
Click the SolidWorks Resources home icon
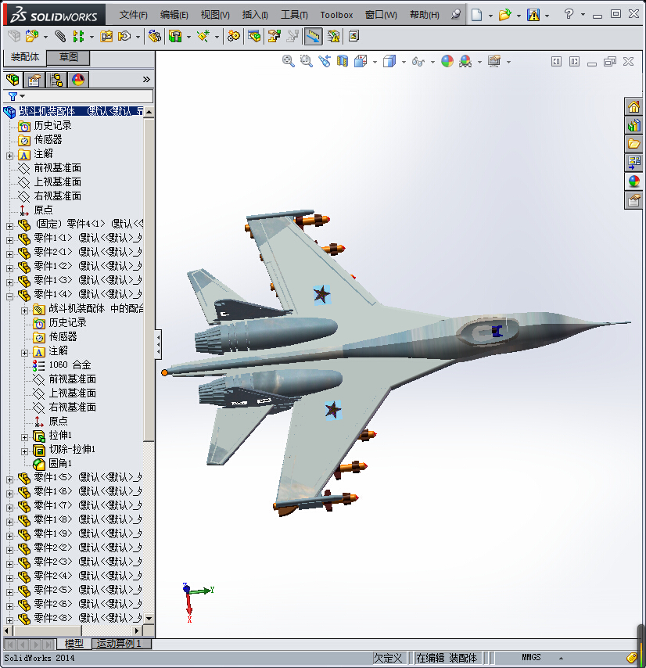(633, 106)
